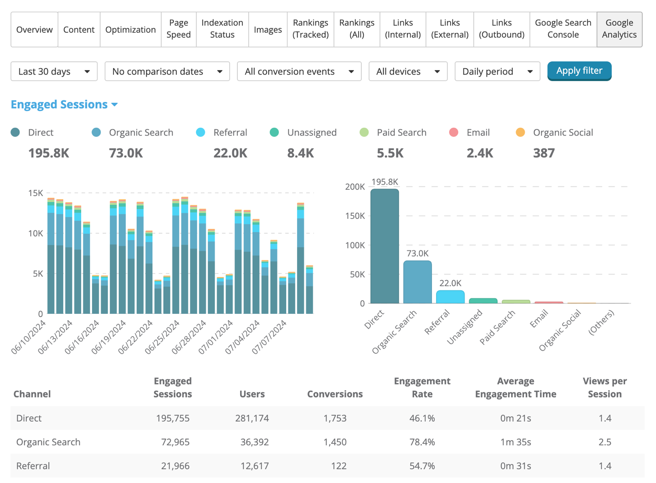
Task: Click the Unassigned bar in channel chart
Action: pos(483,301)
